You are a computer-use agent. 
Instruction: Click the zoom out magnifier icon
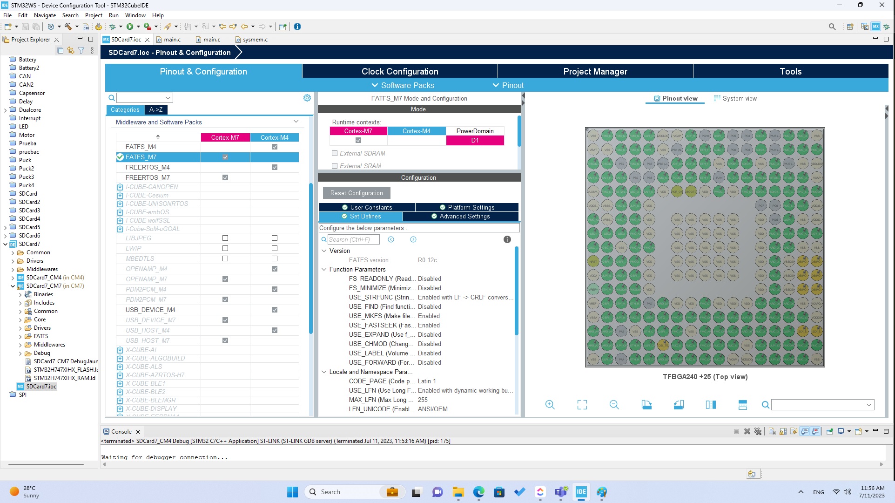[x=614, y=405]
